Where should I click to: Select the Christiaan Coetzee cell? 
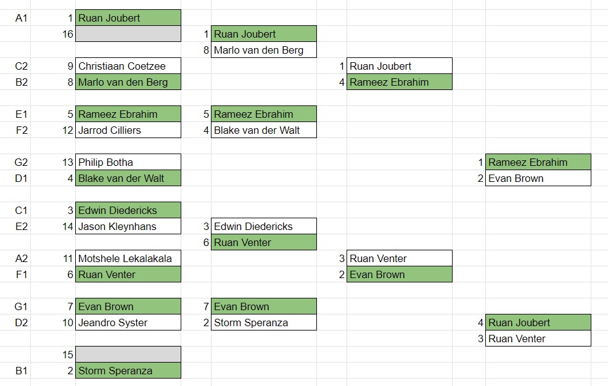(x=128, y=66)
